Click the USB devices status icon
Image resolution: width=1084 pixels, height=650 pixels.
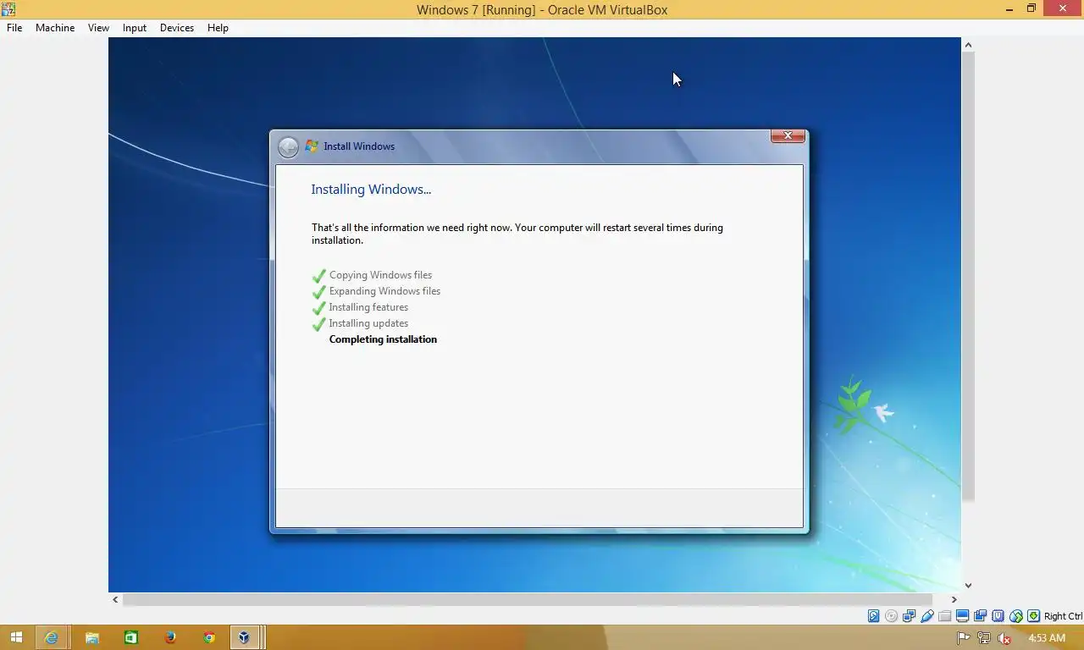[x=926, y=616]
